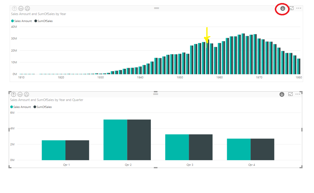
Task: Click the 1940 axis label
Action: 140,78
